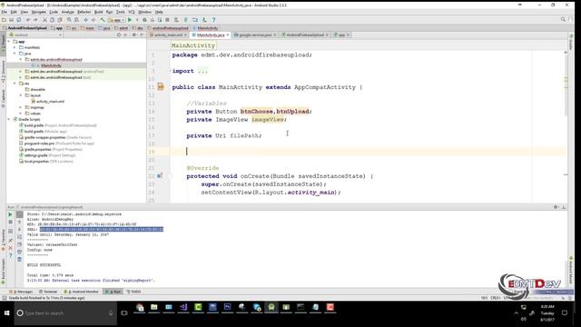Collapse the Gradle Scripts node arrow
The width and height of the screenshot is (581, 327).
[9, 119]
